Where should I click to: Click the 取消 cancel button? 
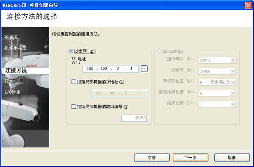[x=232, y=157]
